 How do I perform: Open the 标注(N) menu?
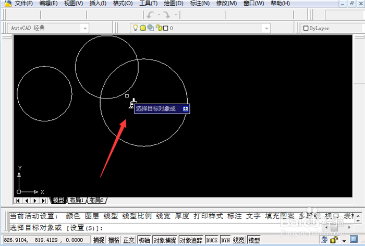(200, 3)
